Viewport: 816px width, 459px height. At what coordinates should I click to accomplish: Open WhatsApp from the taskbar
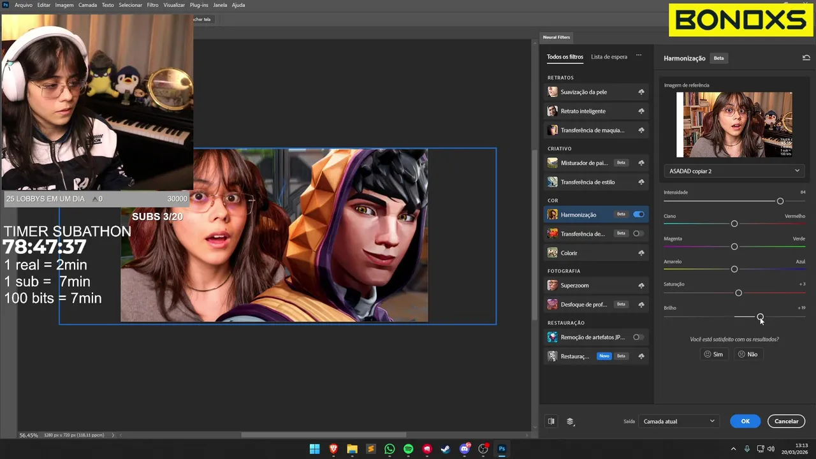(x=390, y=449)
